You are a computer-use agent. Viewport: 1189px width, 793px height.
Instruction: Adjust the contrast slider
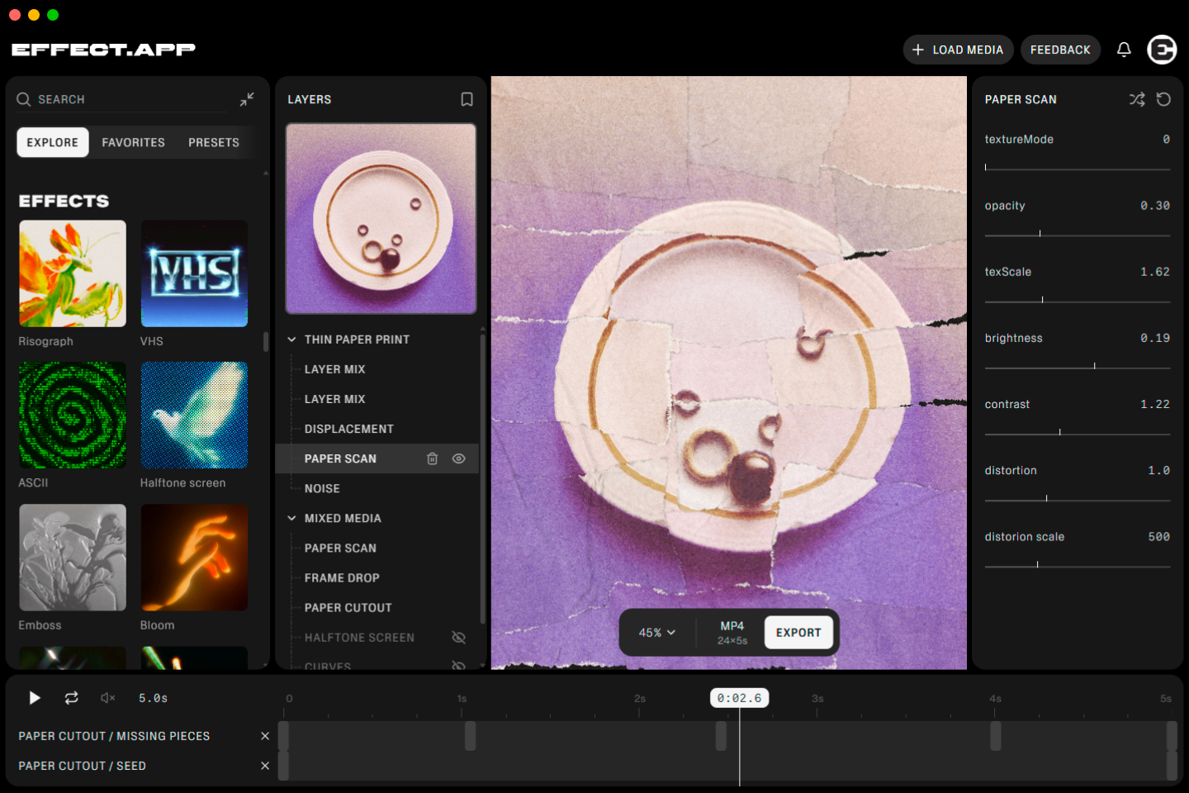point(1078,432)
